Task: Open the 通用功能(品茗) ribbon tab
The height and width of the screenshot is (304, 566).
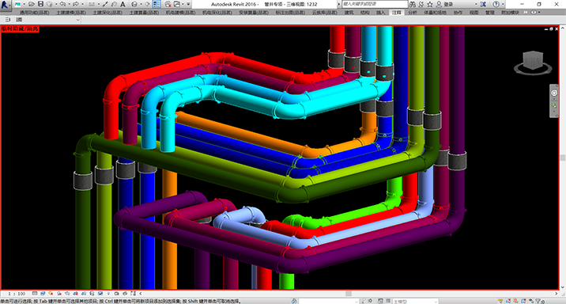Action: point(34,13)
